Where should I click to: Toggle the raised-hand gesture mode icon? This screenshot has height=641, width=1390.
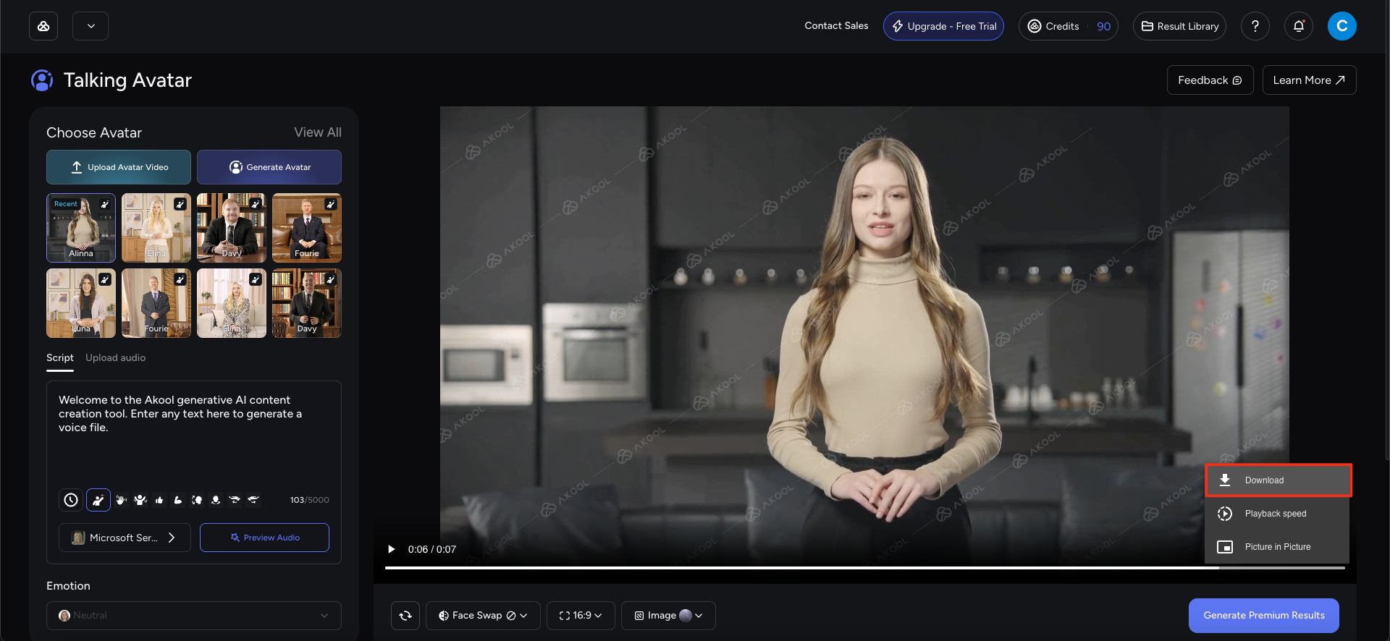(x=98, y=500)
